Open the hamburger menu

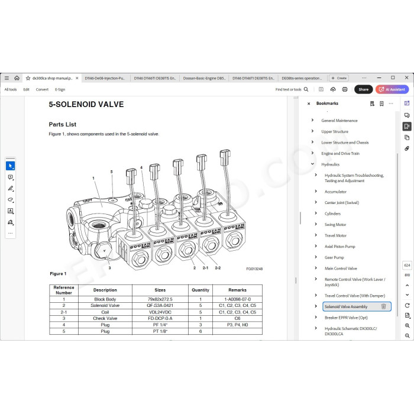coord(7,78)
